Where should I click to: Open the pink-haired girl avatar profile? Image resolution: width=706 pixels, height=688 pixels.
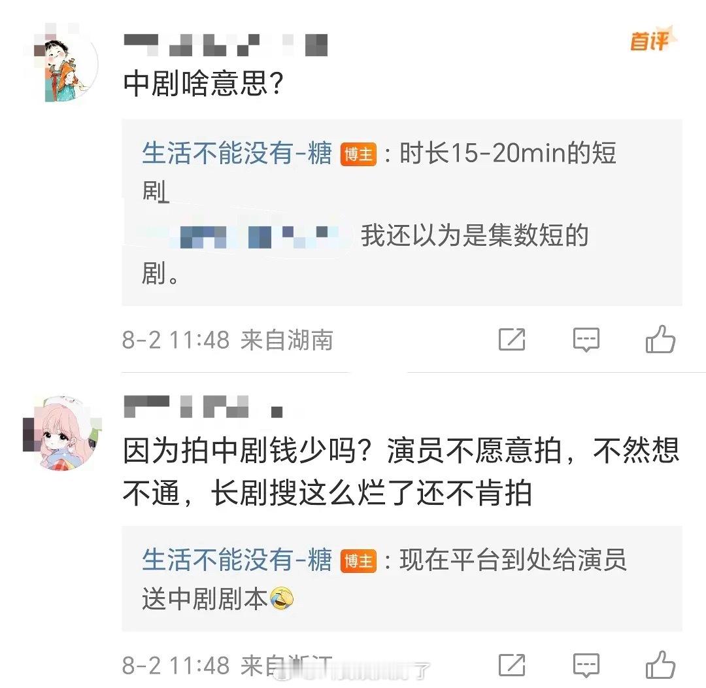click(x=61, y=433)
